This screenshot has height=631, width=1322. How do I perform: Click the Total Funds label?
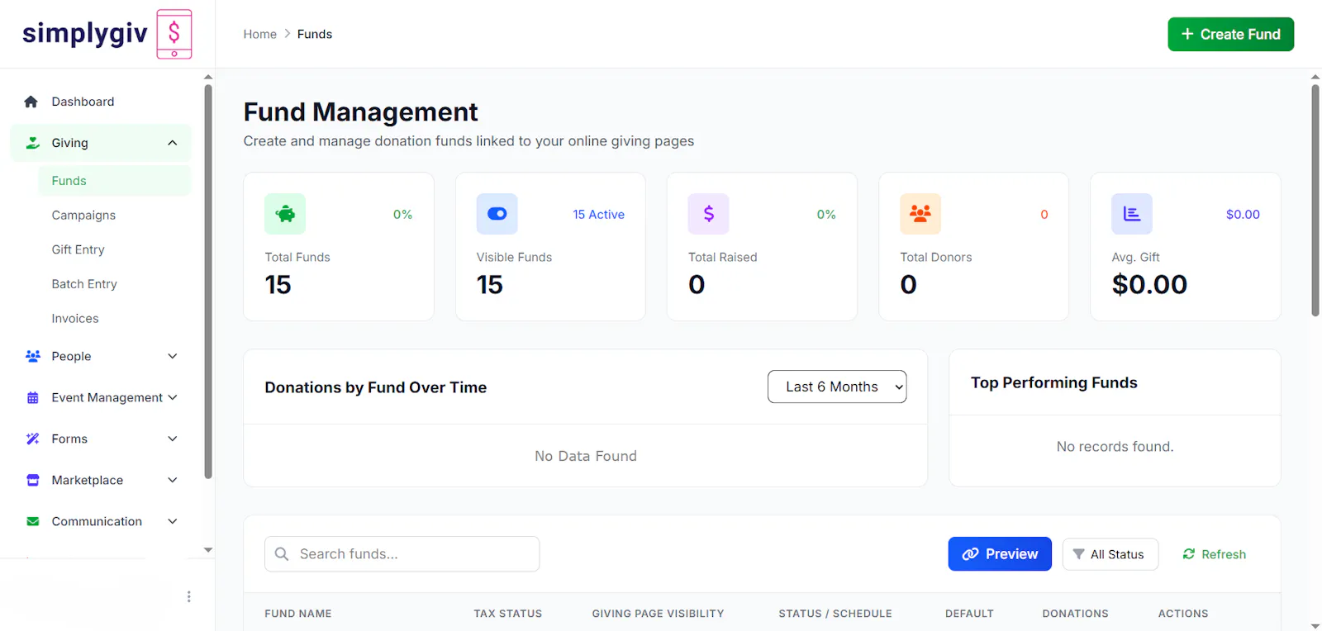297,257
